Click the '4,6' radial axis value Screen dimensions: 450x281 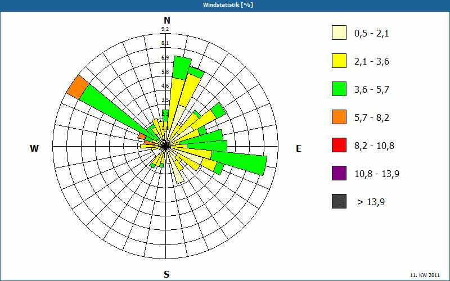165,86
